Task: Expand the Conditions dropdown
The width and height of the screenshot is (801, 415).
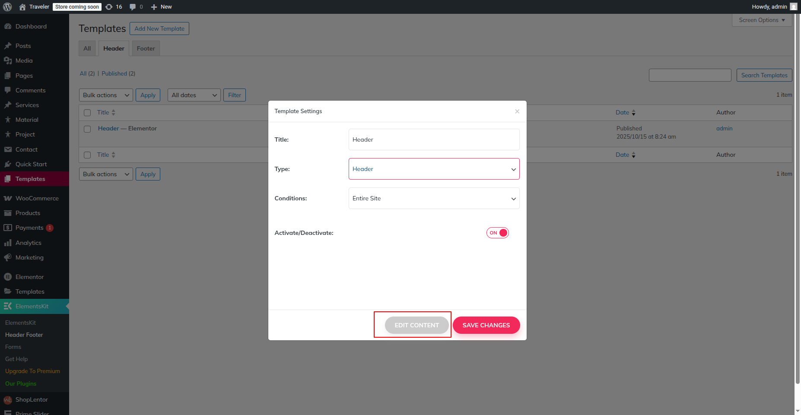Action: click(x=434, y=198)
